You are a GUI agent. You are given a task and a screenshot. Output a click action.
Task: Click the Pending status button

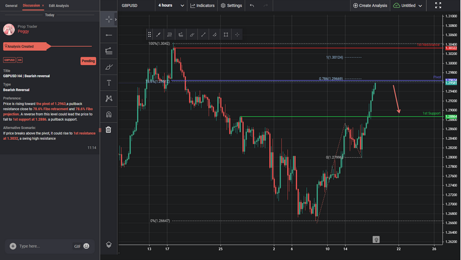coord(88,61)
